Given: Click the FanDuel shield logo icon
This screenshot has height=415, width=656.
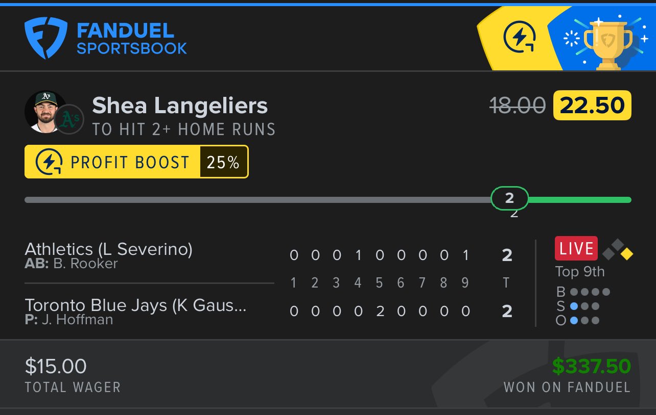Looking at the screenshot, I should (45, 38).
